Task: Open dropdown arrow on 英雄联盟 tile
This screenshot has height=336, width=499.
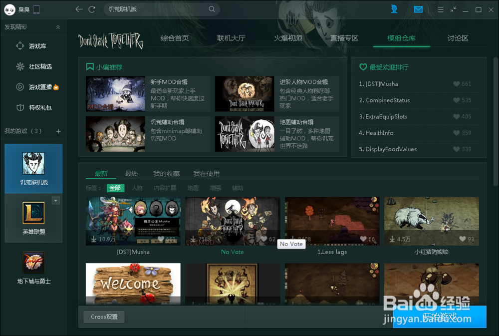Action: coord(56,201)
